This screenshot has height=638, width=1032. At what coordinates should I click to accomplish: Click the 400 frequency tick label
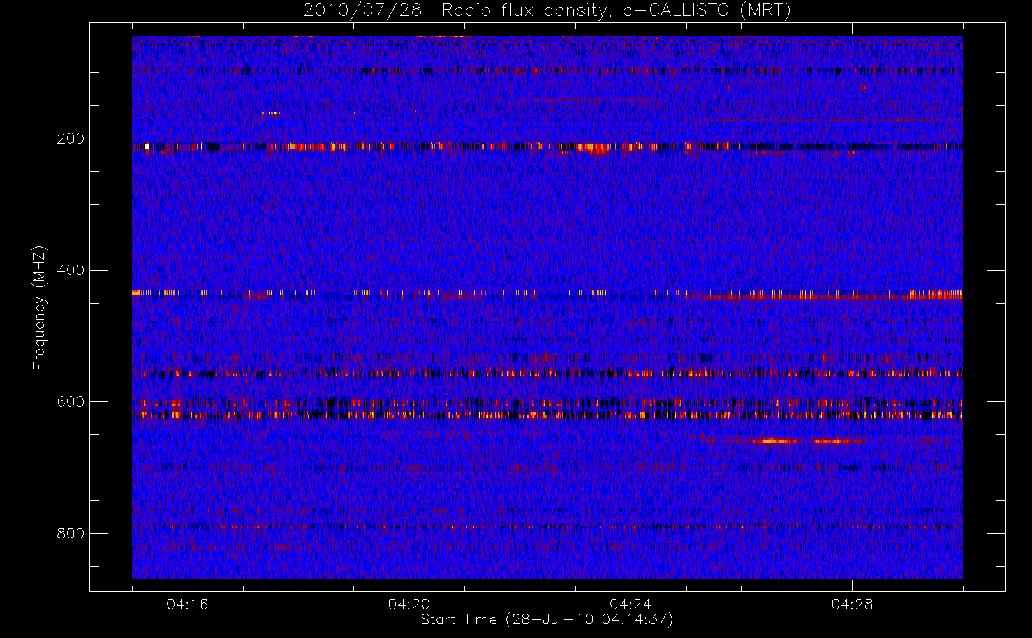tap(70, 270)
